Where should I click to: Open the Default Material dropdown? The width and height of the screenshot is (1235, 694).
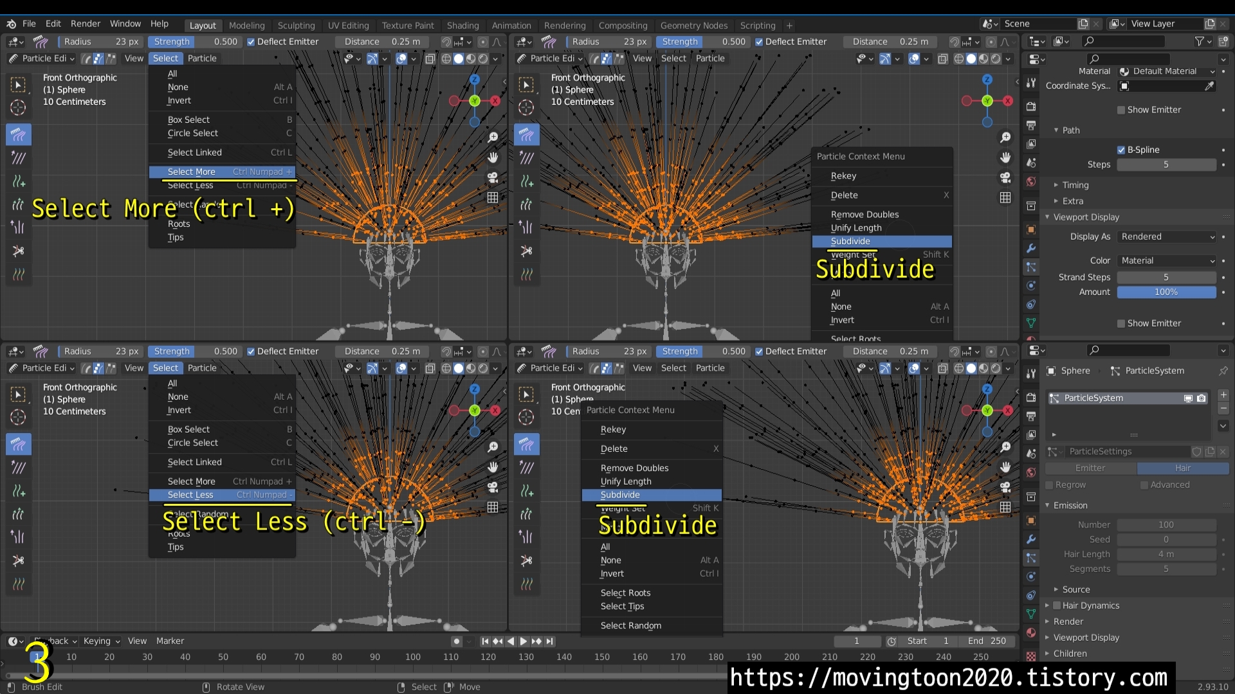point(1167,71)
